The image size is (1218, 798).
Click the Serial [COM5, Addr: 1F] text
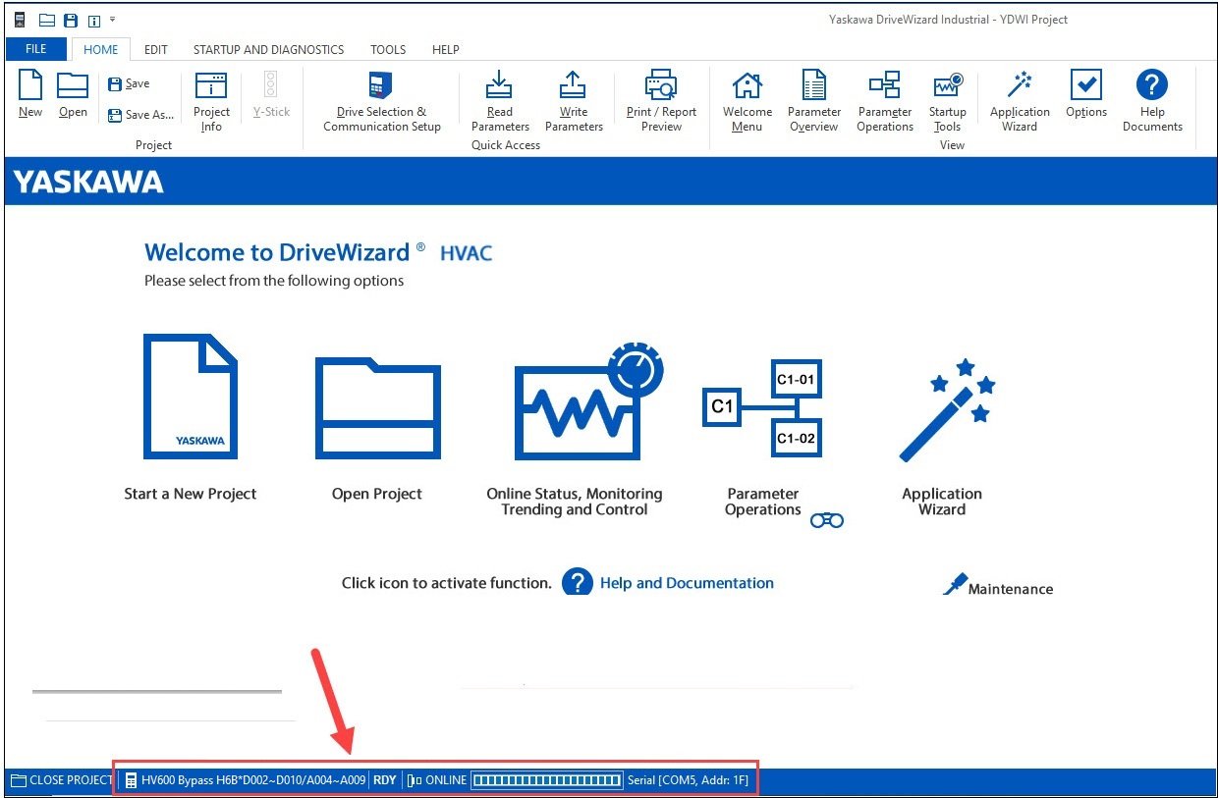tap(688, 780)
